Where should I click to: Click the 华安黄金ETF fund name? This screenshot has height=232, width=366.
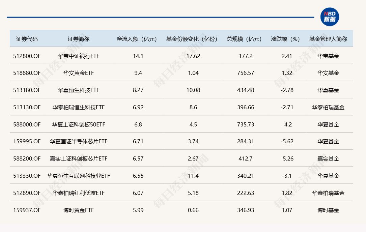[79, 73]
